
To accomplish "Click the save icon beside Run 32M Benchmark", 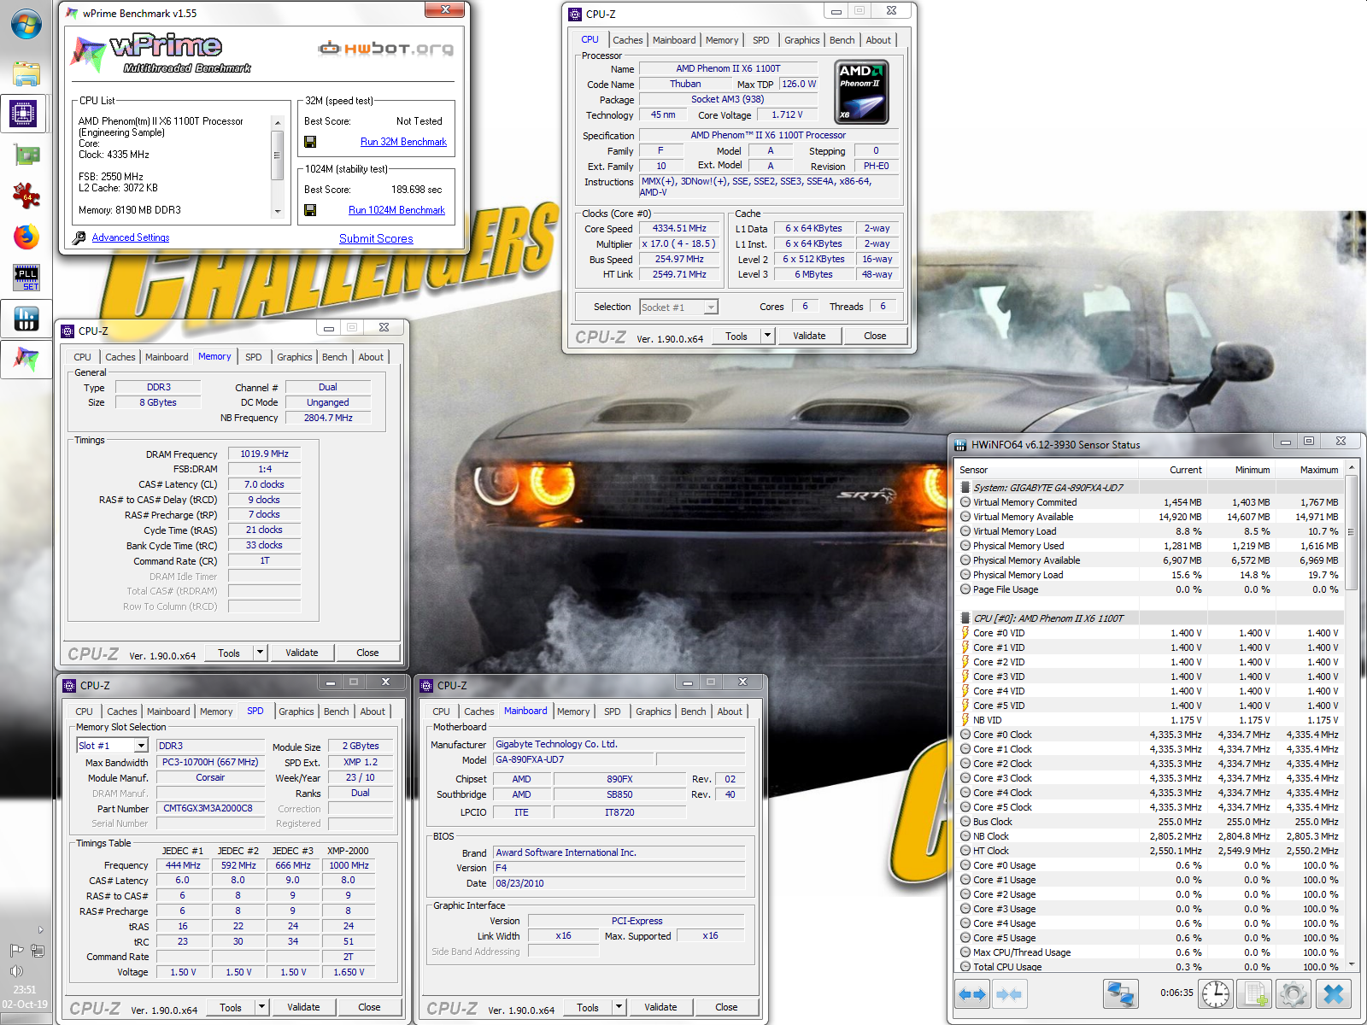I will click(310, 142).
